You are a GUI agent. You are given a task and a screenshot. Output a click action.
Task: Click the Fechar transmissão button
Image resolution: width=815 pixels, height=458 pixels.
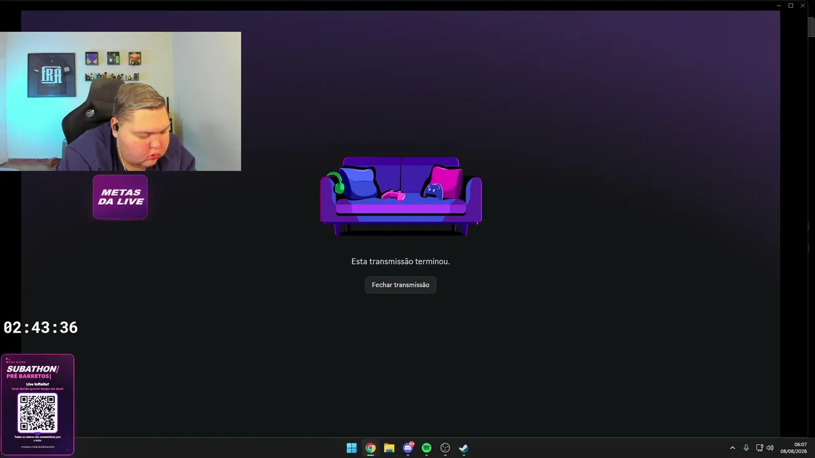[400, 285]
